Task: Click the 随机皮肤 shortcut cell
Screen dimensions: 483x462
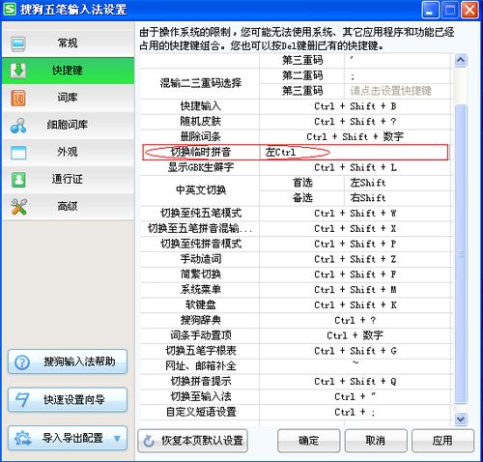Action: [355, 122]
